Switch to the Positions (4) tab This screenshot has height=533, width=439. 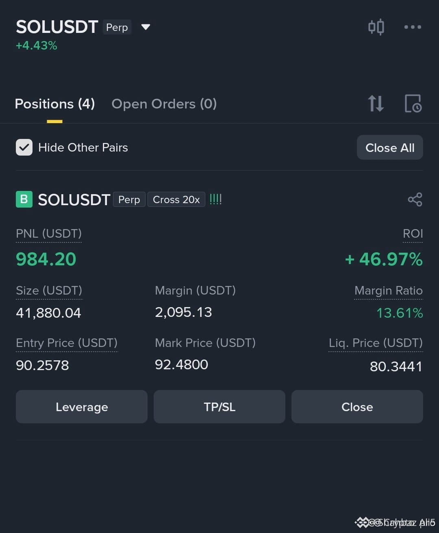[55, 104]
